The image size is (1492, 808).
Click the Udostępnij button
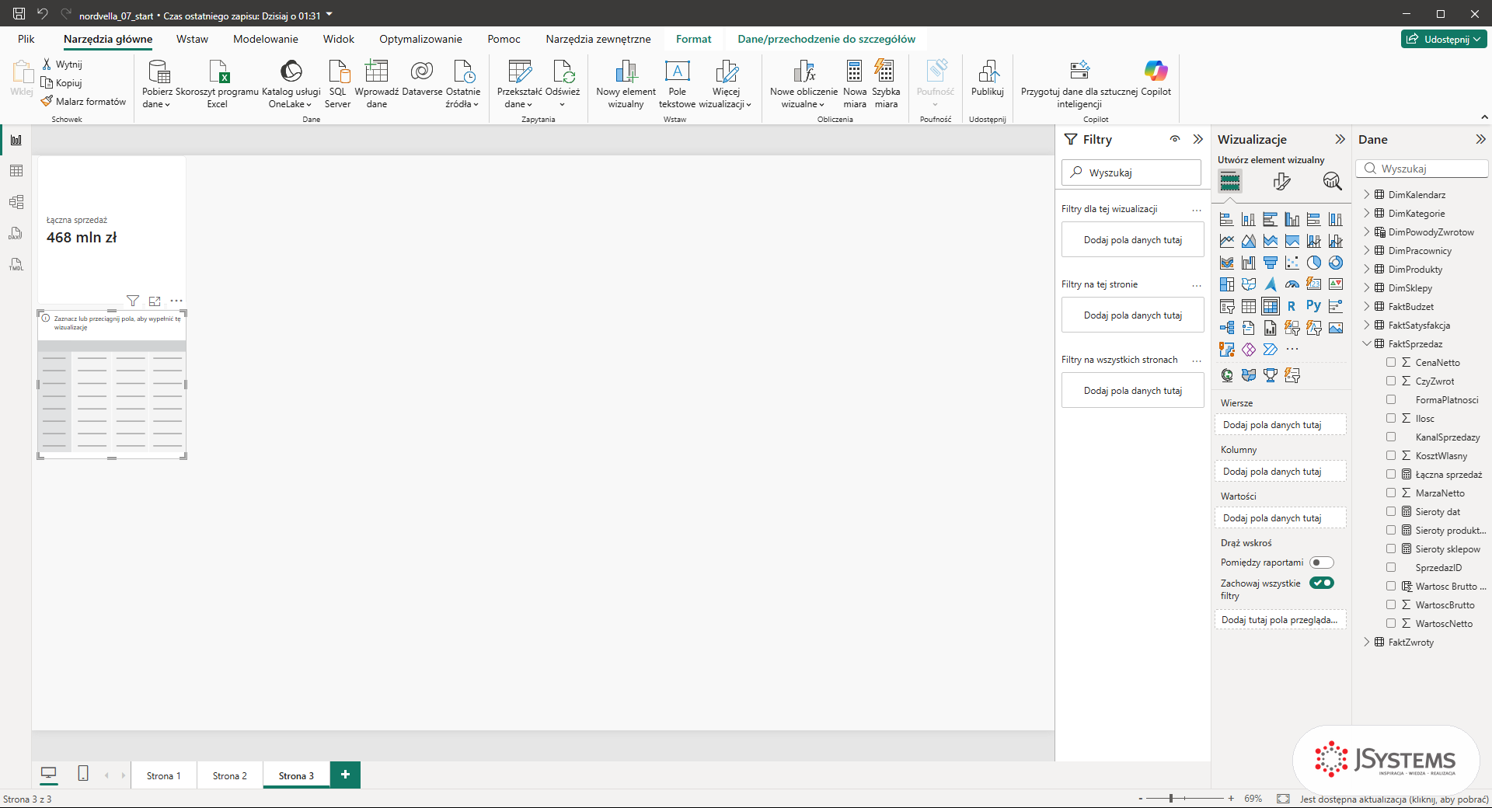[x=1444, y=39]
